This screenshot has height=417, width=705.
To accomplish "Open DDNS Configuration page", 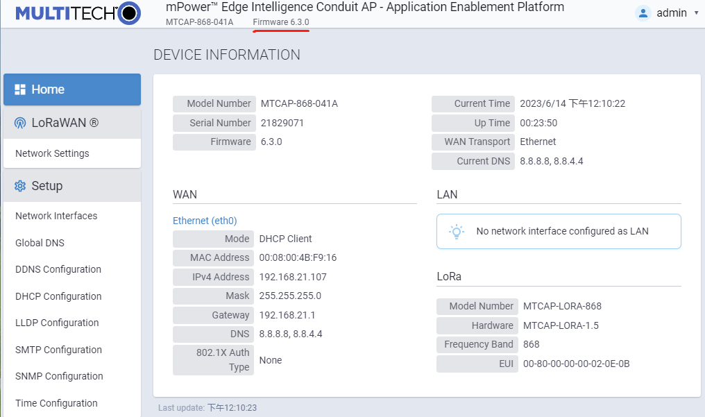I will point(58,269).
